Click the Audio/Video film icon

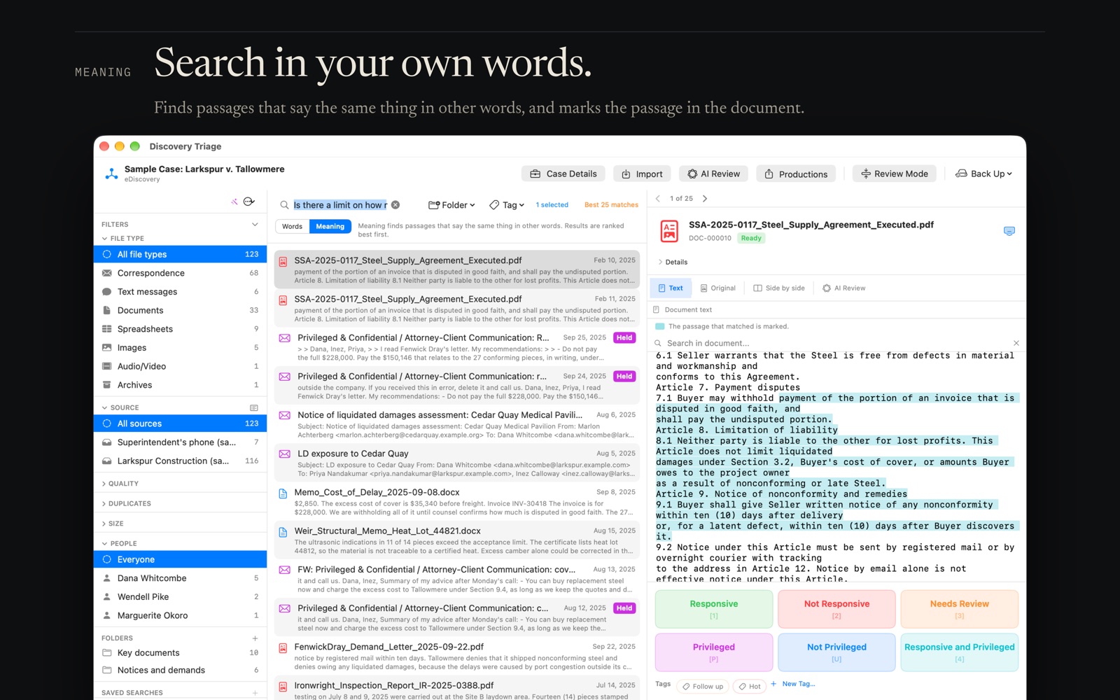[x=107, y=366]
